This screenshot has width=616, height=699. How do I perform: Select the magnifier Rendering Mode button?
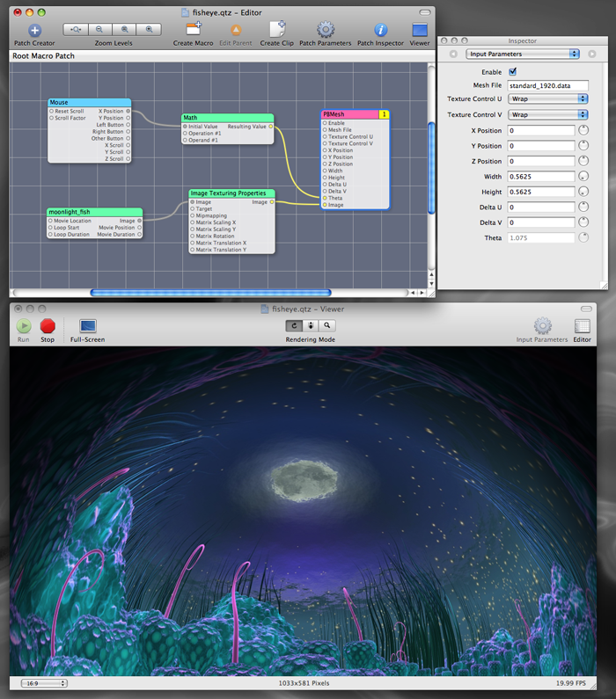pos(326,325)
